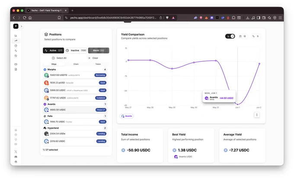
Task: Click the calendar icon in chart header
Action: click(x=240, y=36)
